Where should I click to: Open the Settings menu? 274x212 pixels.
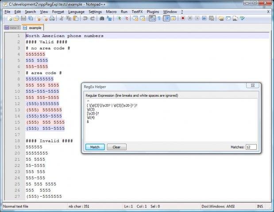tap(95, 11)
